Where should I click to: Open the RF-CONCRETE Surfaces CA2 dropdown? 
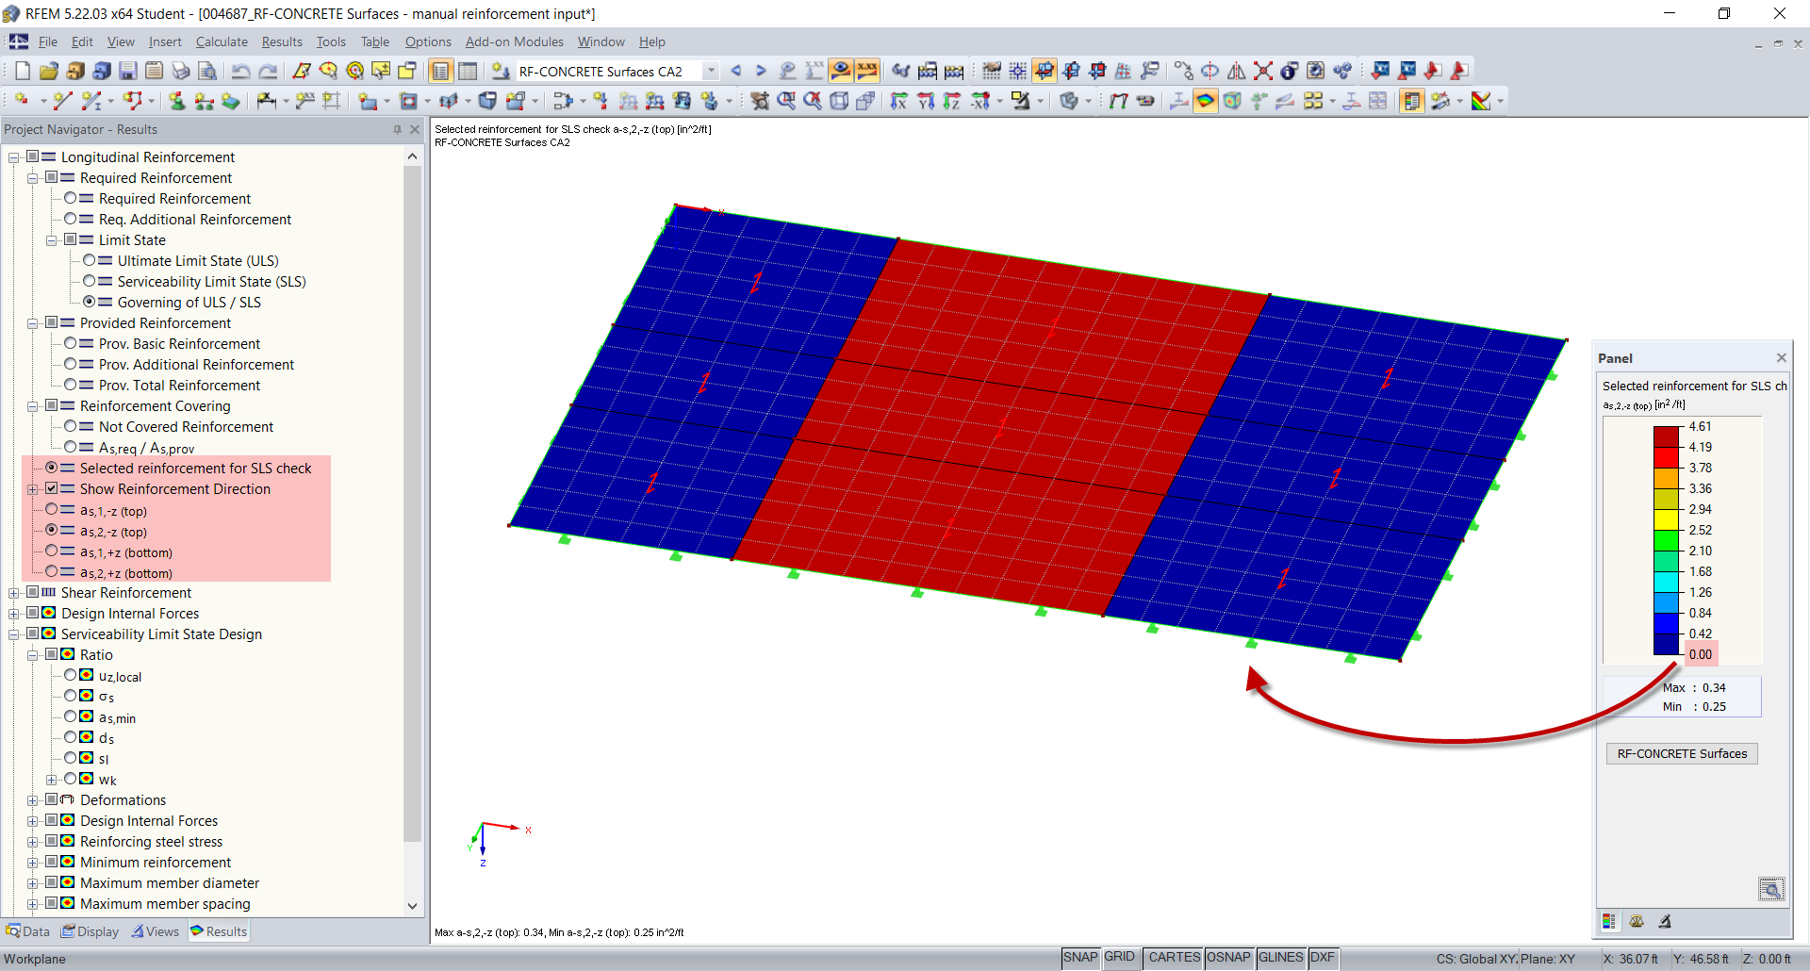pos(712,71)
